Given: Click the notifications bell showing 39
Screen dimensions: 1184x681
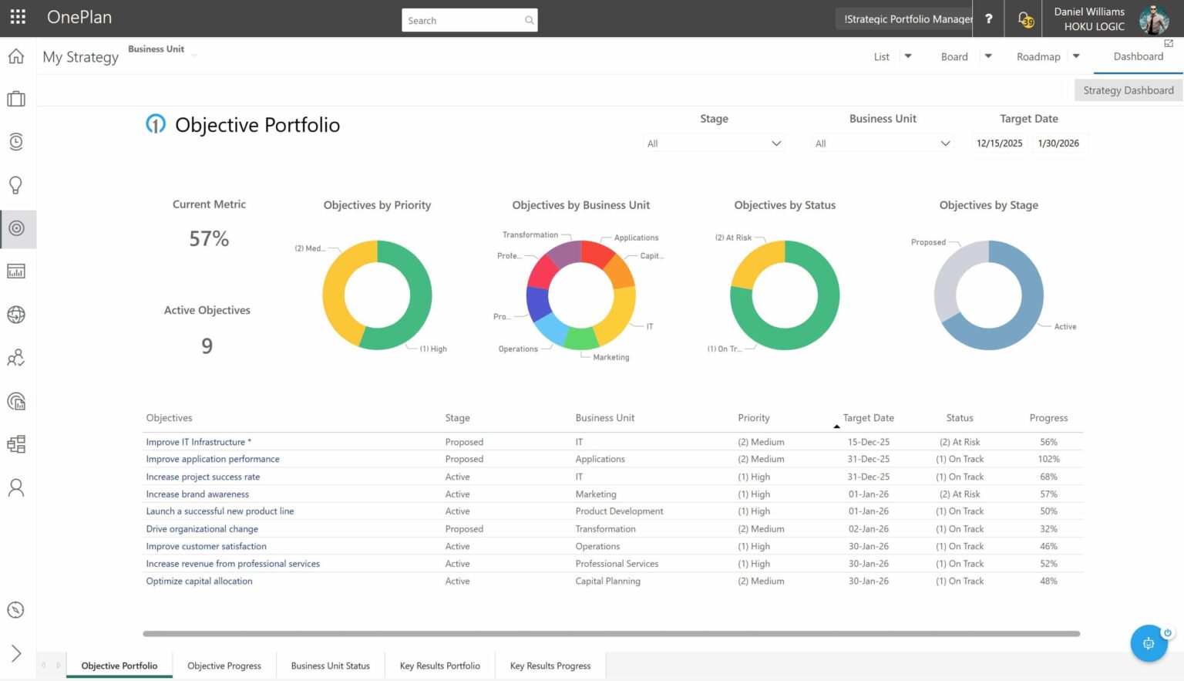Looking at the screenshot, I should 1025,19.
